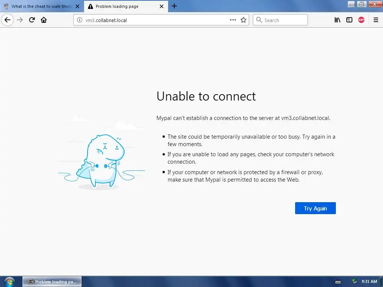This screenshot has height=287, width=383.
Task: Select the 'Problem loading page' tab
Action: (126, 6)
